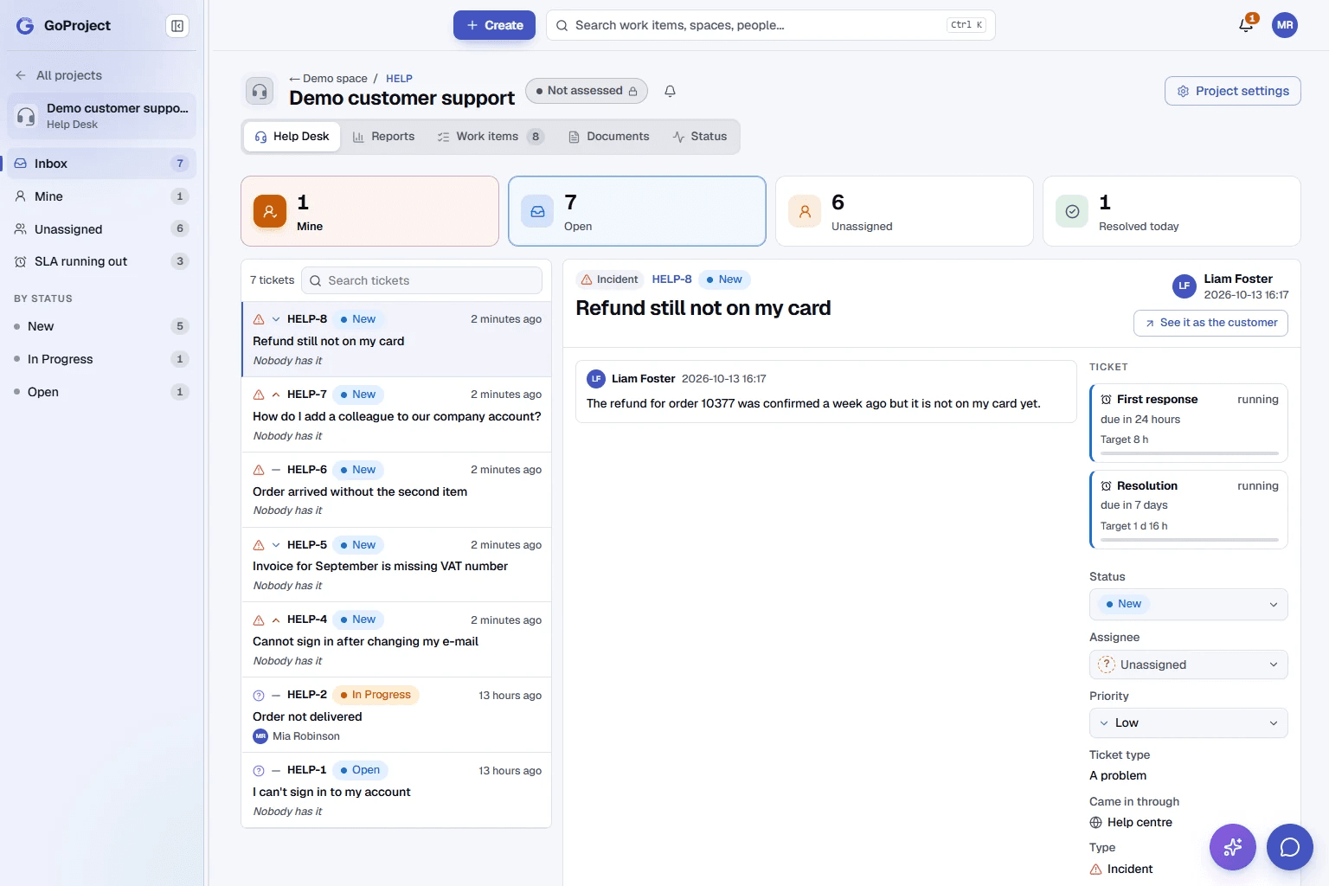
Task: Open Project settings
Action: 1233,91
